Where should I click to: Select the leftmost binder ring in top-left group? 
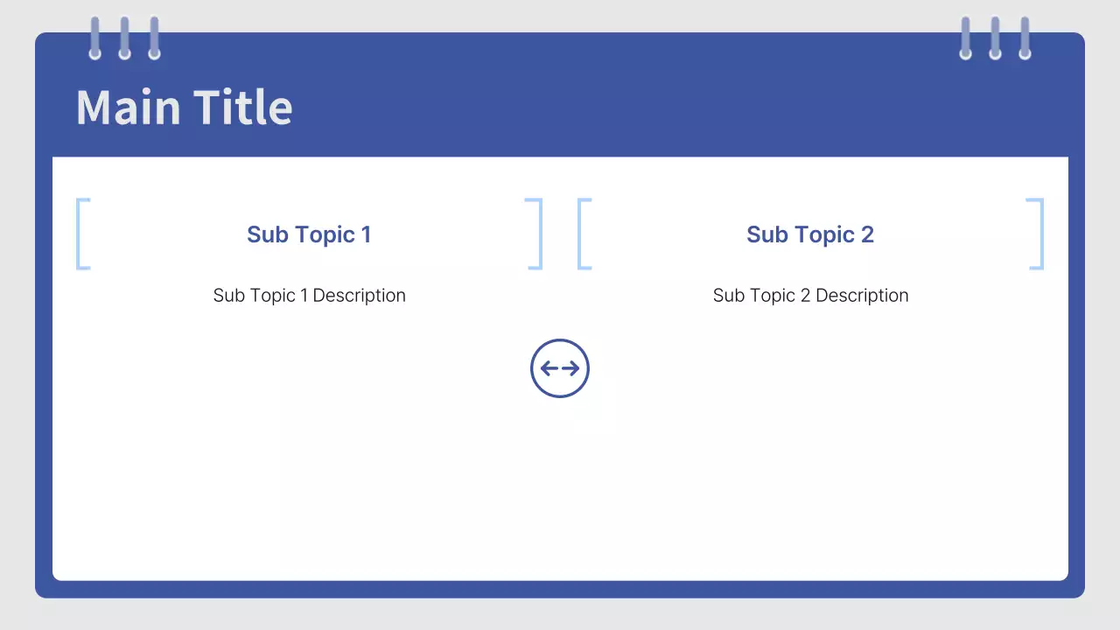point(94,38)
